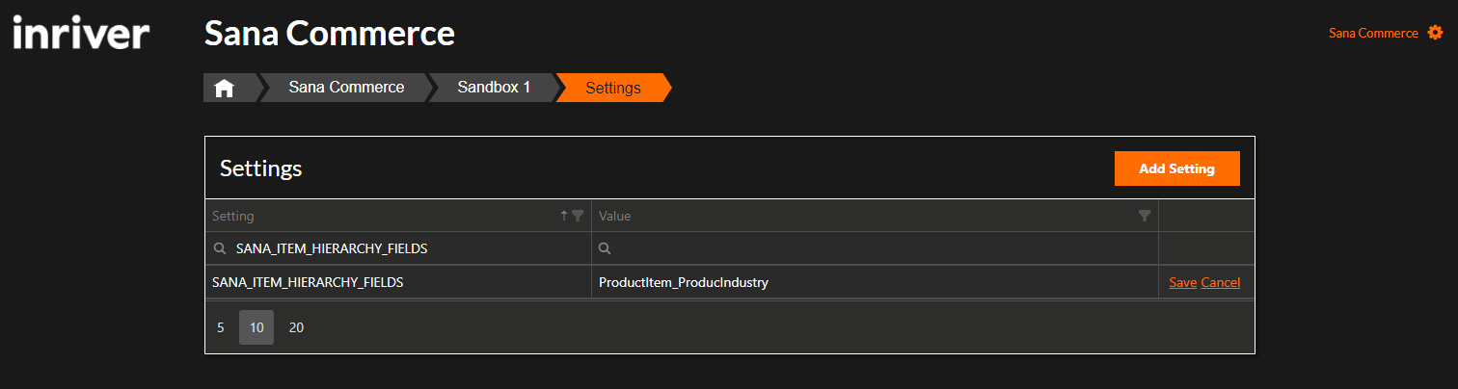Select the Settings breadcrumb tab
Image resolution: width=1458 pixels, height=389 pixels.
point(612,89)
